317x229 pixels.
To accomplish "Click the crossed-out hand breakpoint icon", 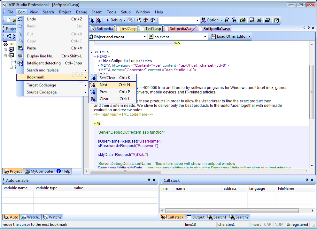I will point(146,20).
